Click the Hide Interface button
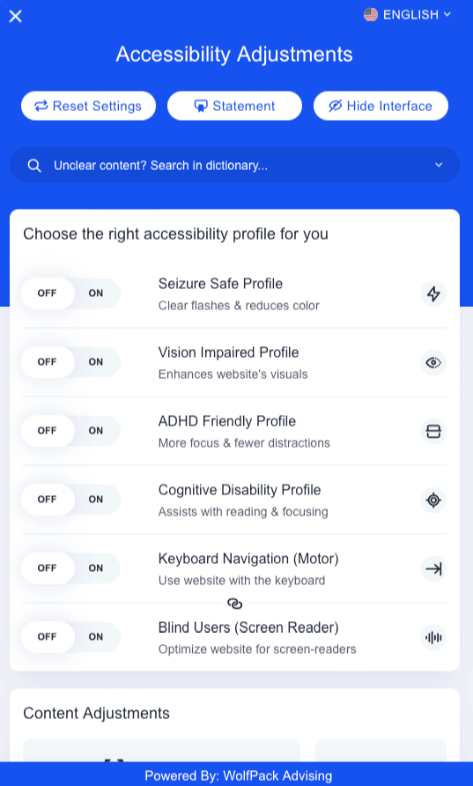The image size is (473, 786). [x=381, y=106]
